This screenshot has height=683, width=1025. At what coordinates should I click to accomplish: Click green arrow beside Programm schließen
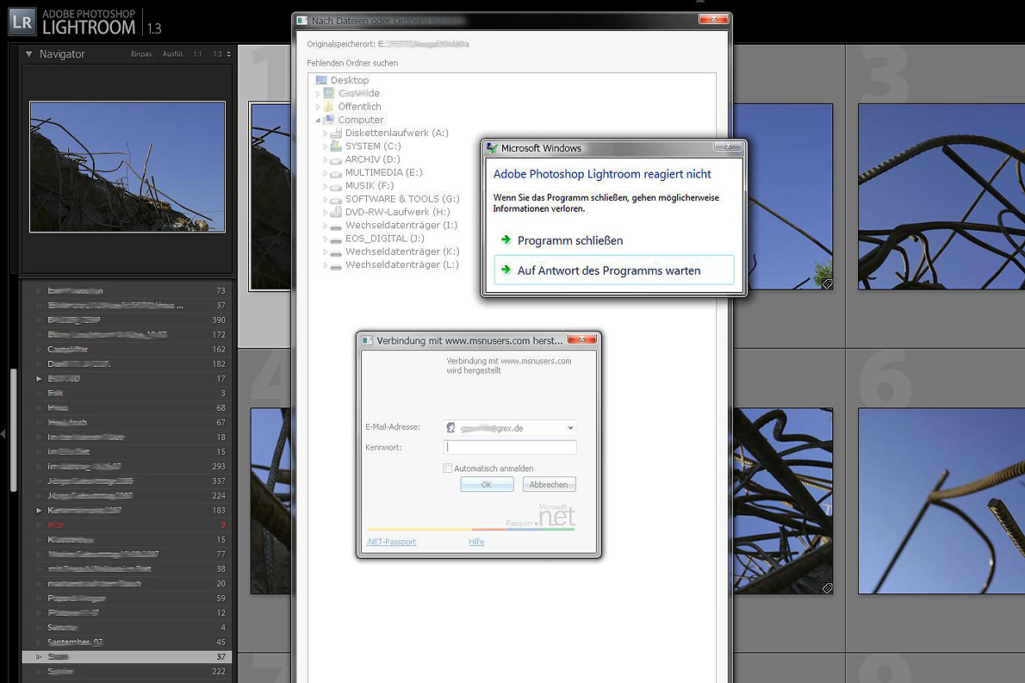click(x=506, y=239)
